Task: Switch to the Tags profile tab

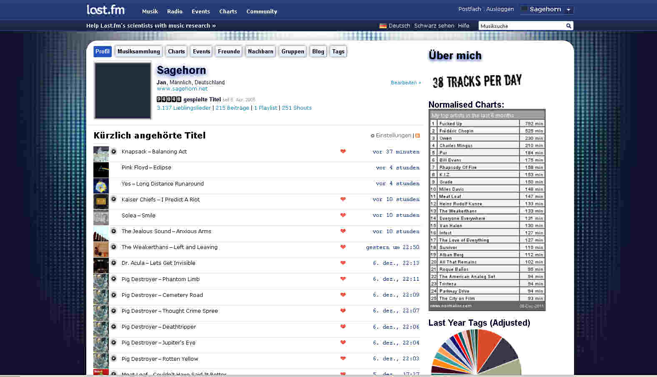Action: (338, 51)
